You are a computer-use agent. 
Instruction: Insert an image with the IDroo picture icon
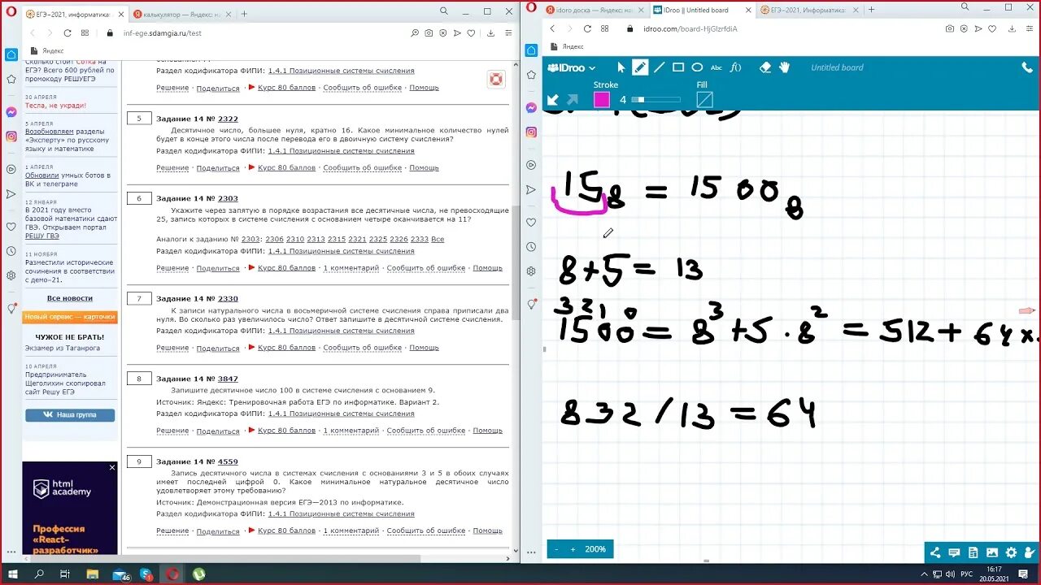991,552
